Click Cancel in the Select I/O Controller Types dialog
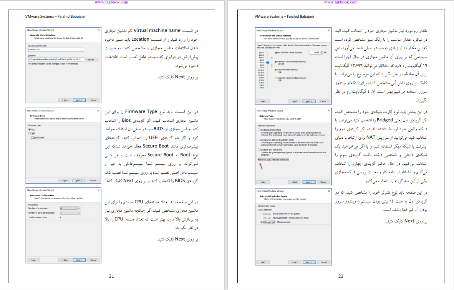This screenshot has height=290, width=454. 323,262
